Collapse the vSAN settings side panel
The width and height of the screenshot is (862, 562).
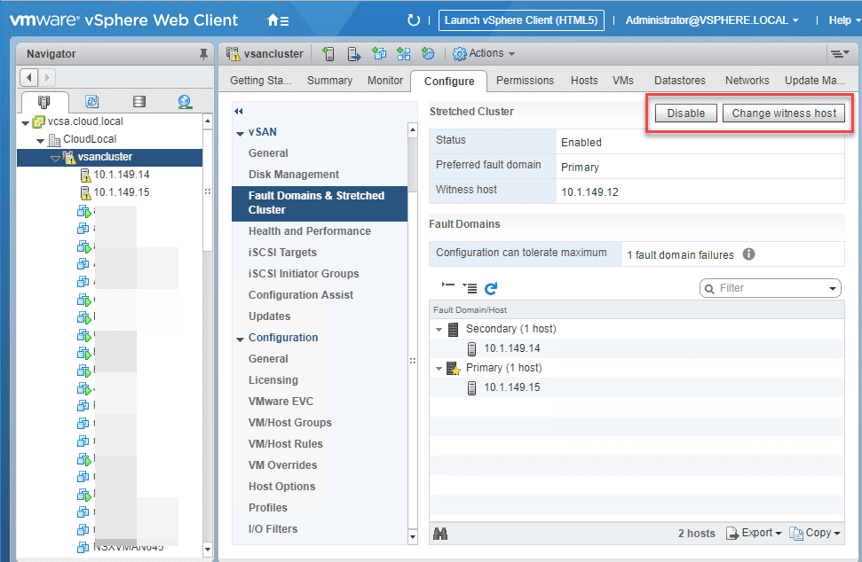(x=238, y=112)
